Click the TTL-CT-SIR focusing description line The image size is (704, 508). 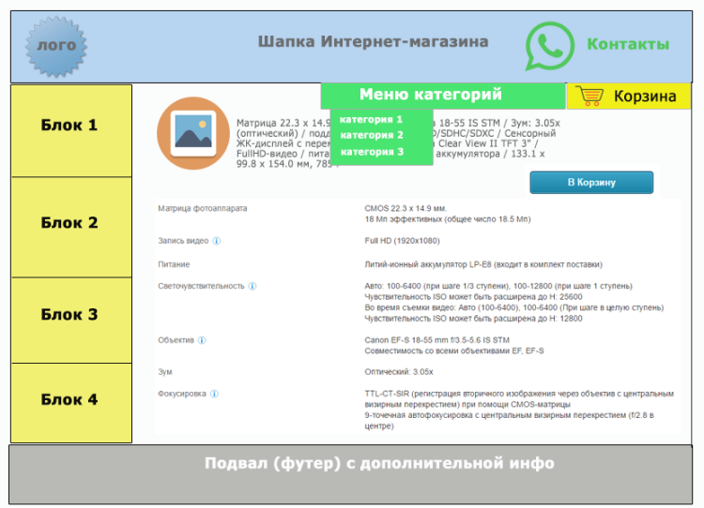519,394
